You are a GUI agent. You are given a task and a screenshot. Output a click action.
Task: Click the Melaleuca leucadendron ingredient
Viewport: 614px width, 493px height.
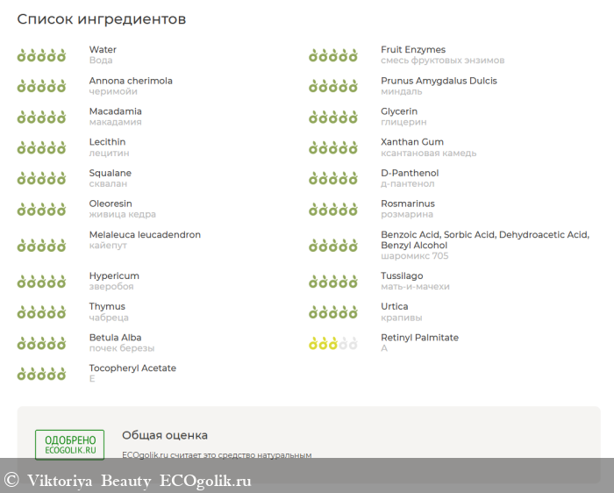pos(145,235)
